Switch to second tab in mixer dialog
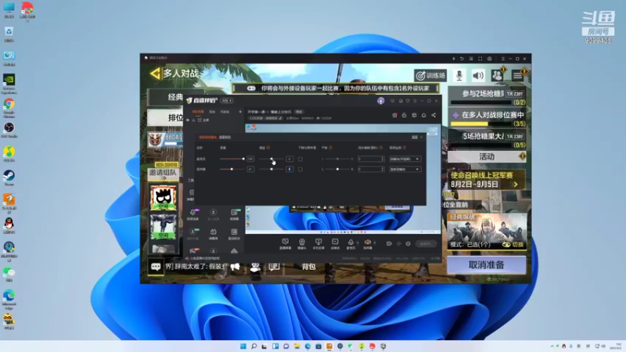This screenshot has height=352, width=626. tap(225, 137)
